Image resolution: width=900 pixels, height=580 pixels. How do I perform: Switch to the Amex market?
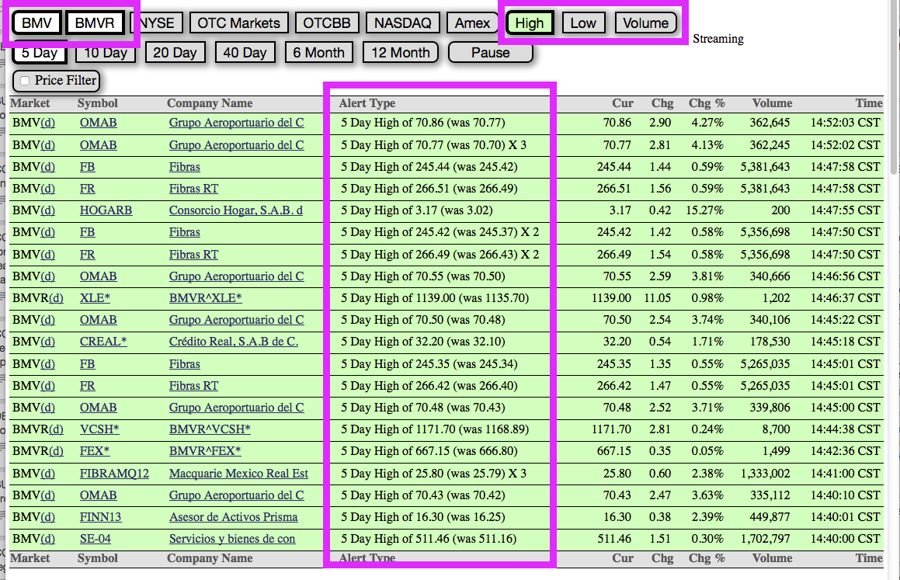click(472, 23)
